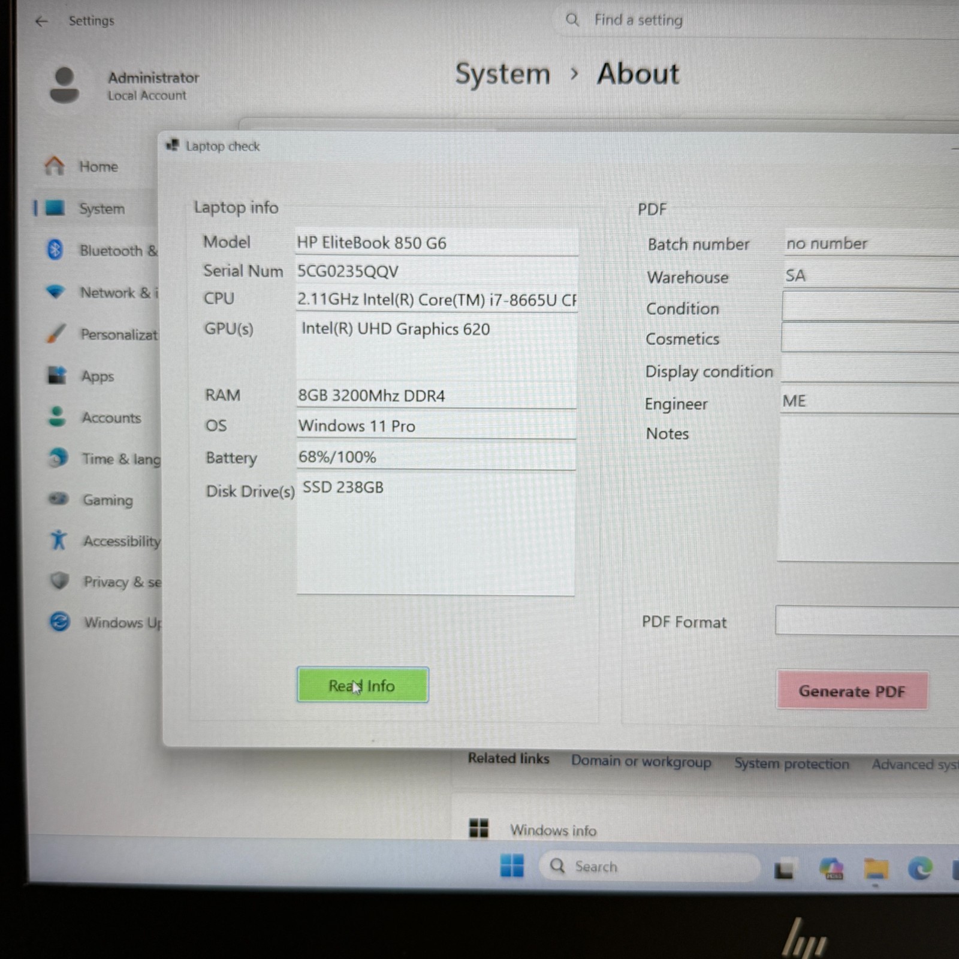Screen dimensions: 959x959
Task: Click the Read Info button
Action: (363, 684)
